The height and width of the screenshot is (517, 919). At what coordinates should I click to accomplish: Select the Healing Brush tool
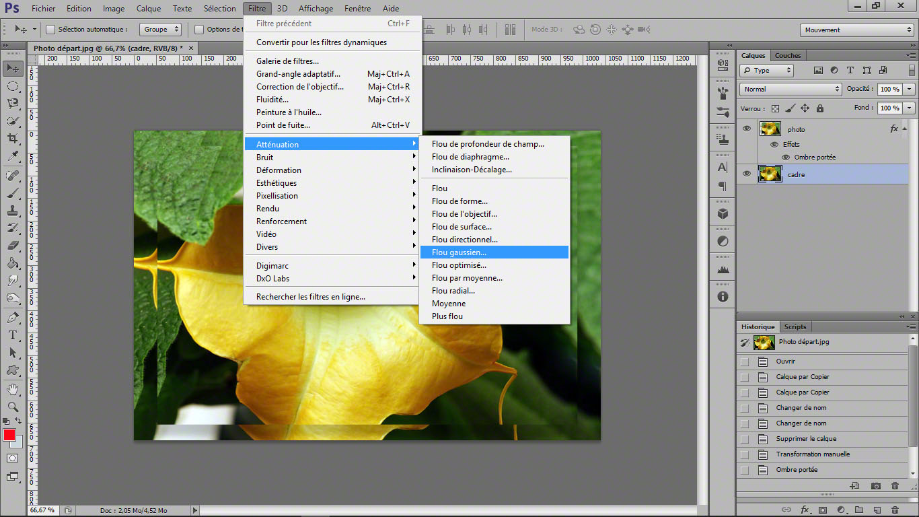[13, 176]
